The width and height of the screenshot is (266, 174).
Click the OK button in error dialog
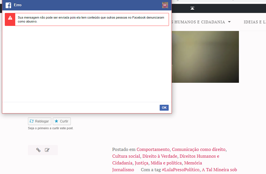click(164, 108)
